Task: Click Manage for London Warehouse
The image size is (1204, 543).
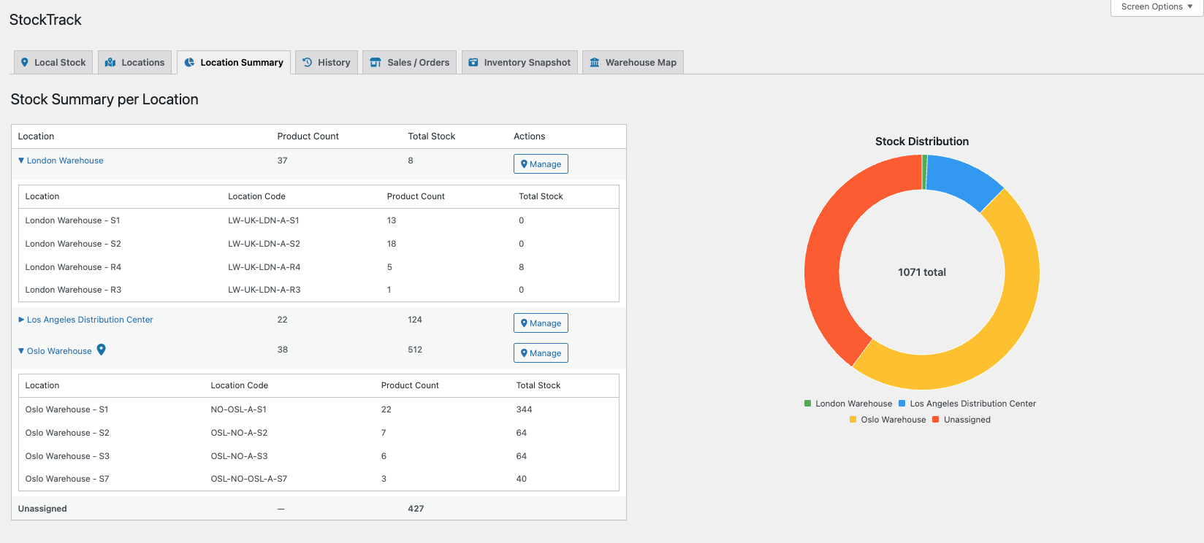Action: [x=541, y=164]
